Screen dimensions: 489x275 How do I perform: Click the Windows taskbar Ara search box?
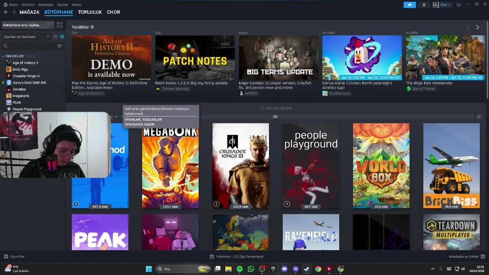point(183,269)
